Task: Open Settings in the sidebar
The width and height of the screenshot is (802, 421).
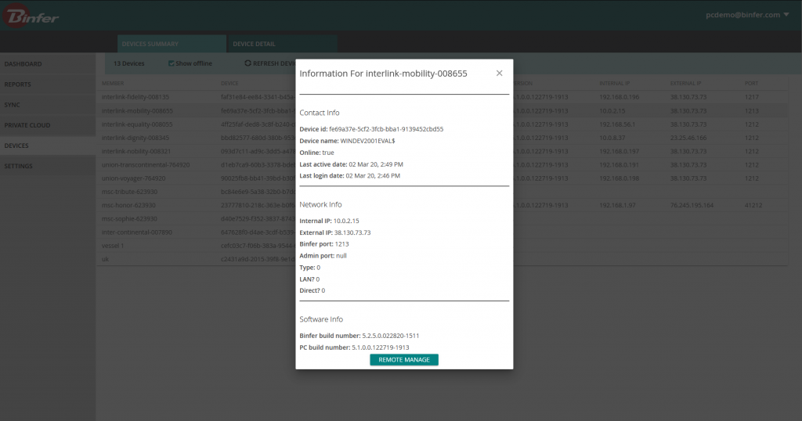Action: click(x=48, y=166)
